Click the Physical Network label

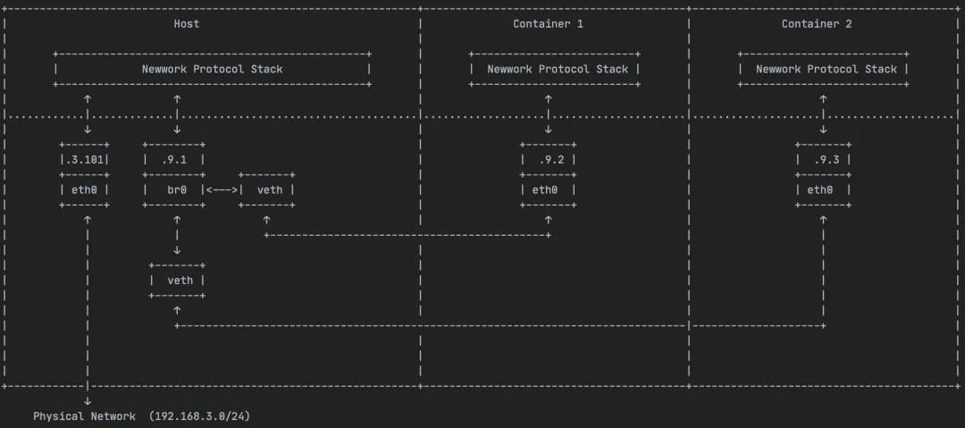tap(84, 416)
